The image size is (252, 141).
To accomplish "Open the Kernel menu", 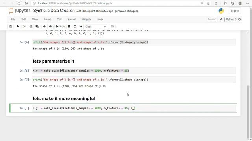I will click(72, 19).
